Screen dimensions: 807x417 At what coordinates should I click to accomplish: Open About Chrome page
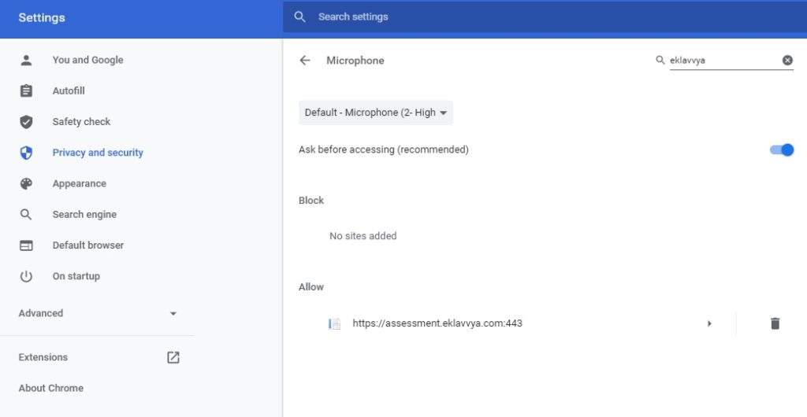point(51,388)
